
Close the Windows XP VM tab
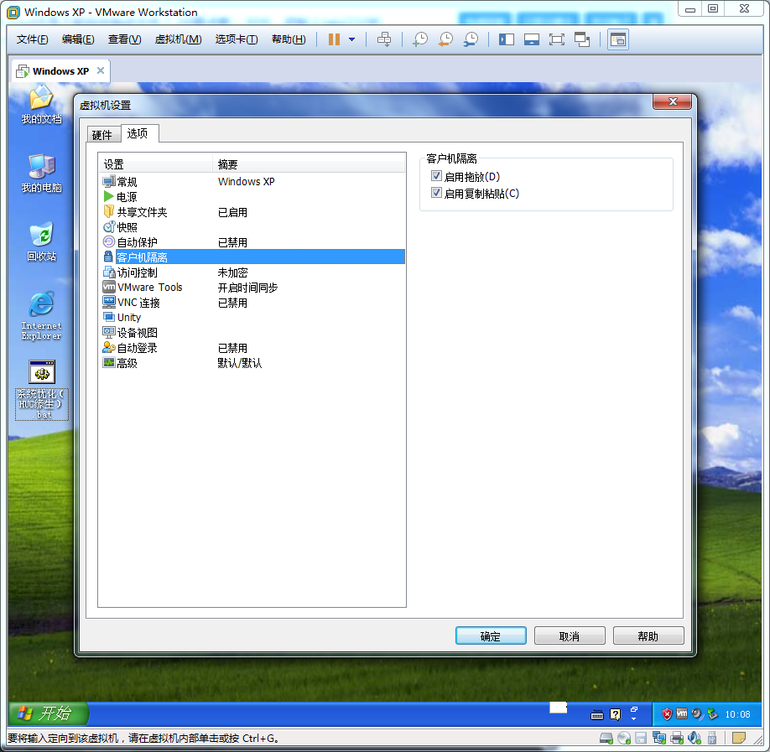click(101, 70)
